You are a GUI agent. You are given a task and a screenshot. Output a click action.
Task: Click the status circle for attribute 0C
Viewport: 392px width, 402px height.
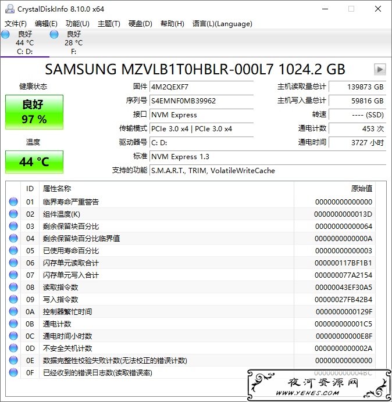pyautogui.click(x=13, y=336)
